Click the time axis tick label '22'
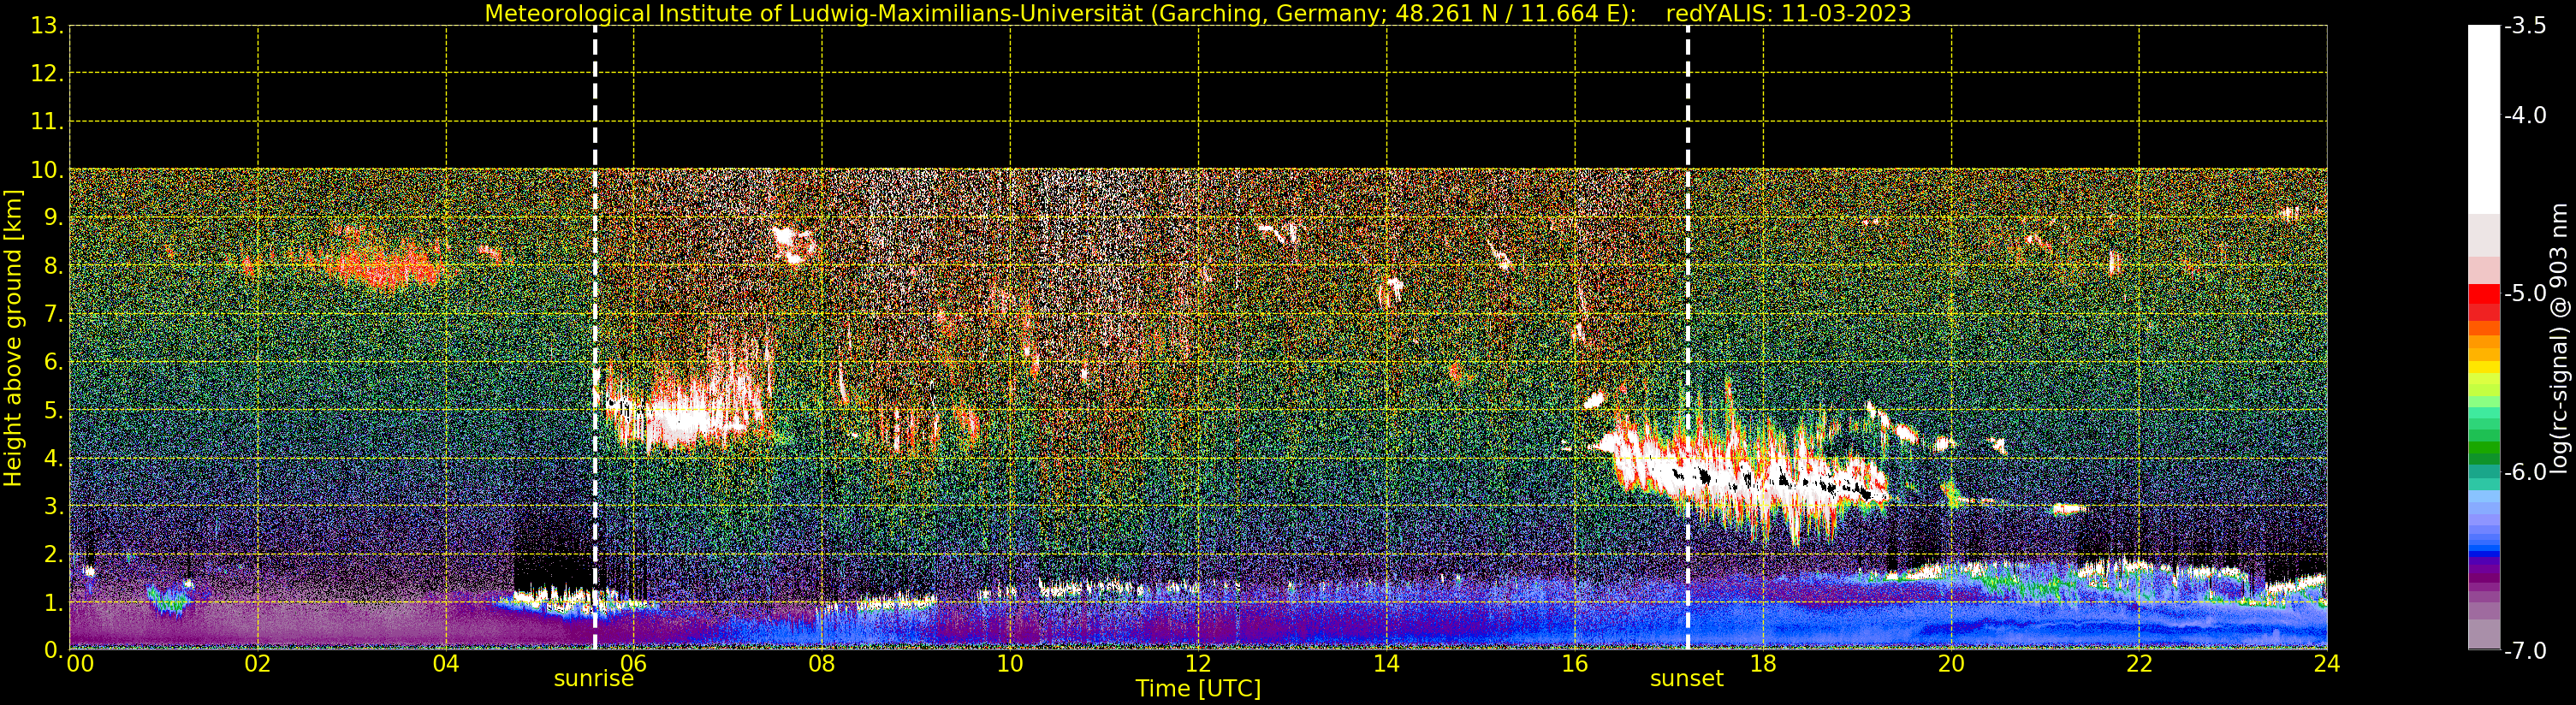 coord(2139,664)
